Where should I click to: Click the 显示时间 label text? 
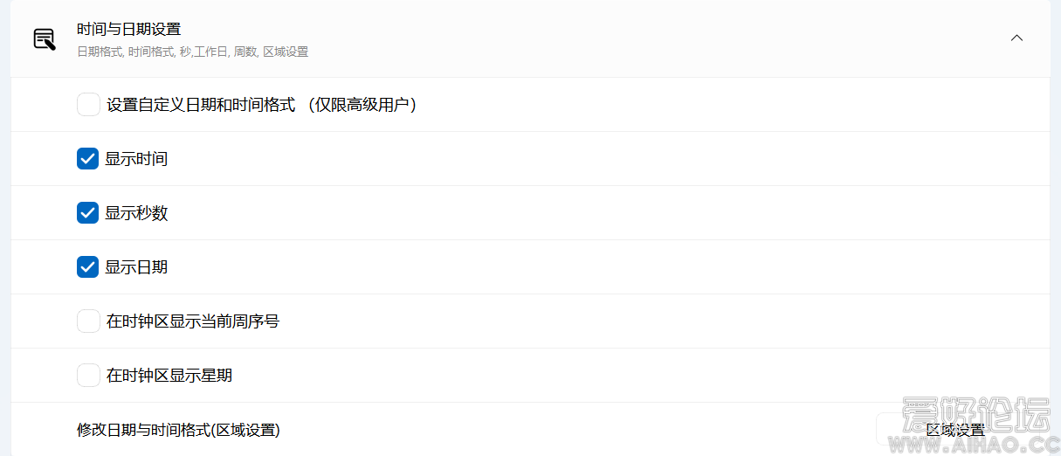pyautogui.click(x=136, y=159)
